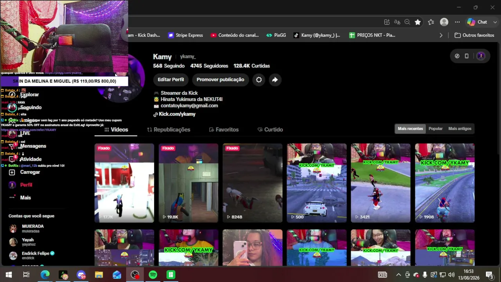Launch Microsoft Edge from the taskbar
This screenshot has height=282, width=501.
coord(45,275)
